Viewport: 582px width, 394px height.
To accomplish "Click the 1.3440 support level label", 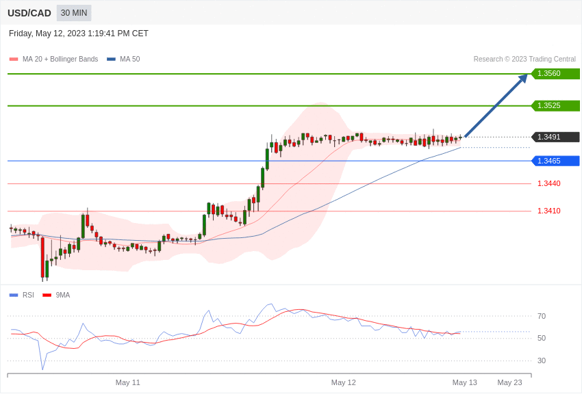I will click(x=549, y=183).
